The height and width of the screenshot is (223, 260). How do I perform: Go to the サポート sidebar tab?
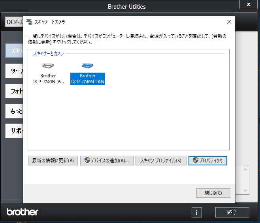[14, 131]
